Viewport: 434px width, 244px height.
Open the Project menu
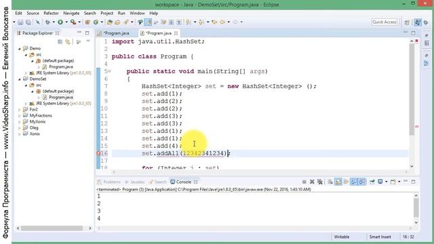tap(106, 13)
